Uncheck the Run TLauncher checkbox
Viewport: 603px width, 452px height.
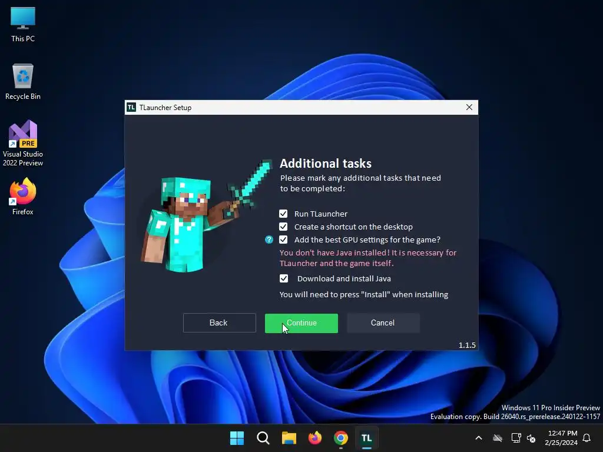(x=283, y=214)
